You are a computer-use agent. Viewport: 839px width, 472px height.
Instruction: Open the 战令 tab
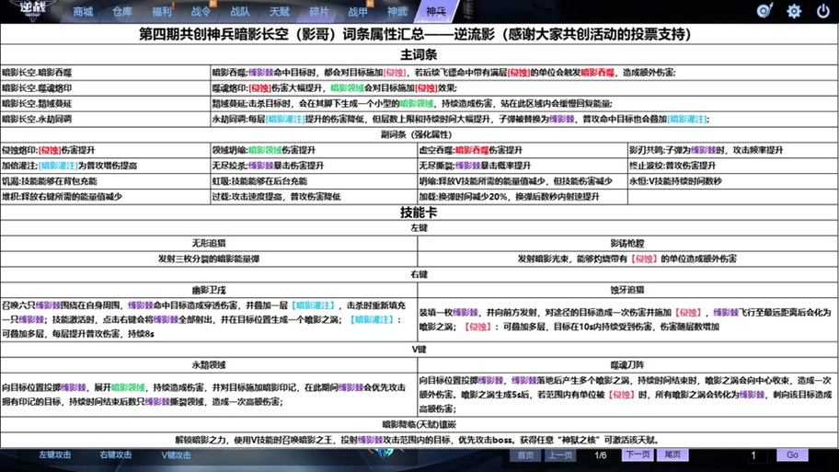201,11
